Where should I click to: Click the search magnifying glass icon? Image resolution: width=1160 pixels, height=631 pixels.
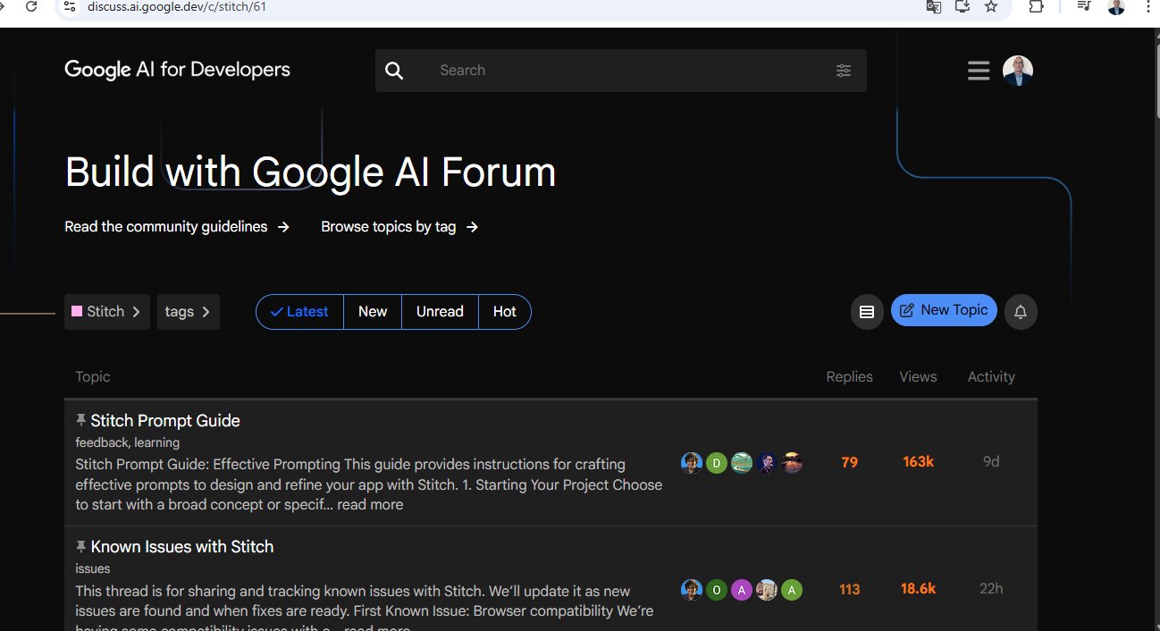[x=394, y=71]
